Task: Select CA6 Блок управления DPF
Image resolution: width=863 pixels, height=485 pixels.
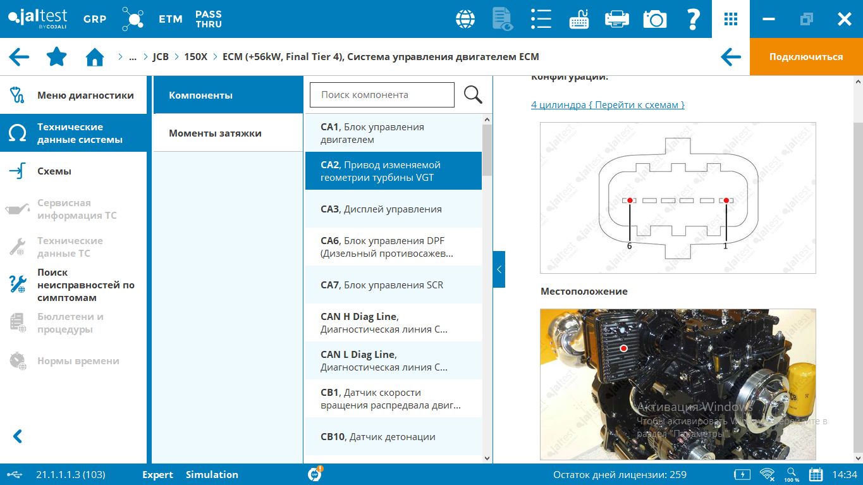Action: (393, 247)
